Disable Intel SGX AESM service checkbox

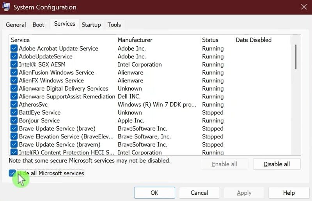[x=14, y=64]
